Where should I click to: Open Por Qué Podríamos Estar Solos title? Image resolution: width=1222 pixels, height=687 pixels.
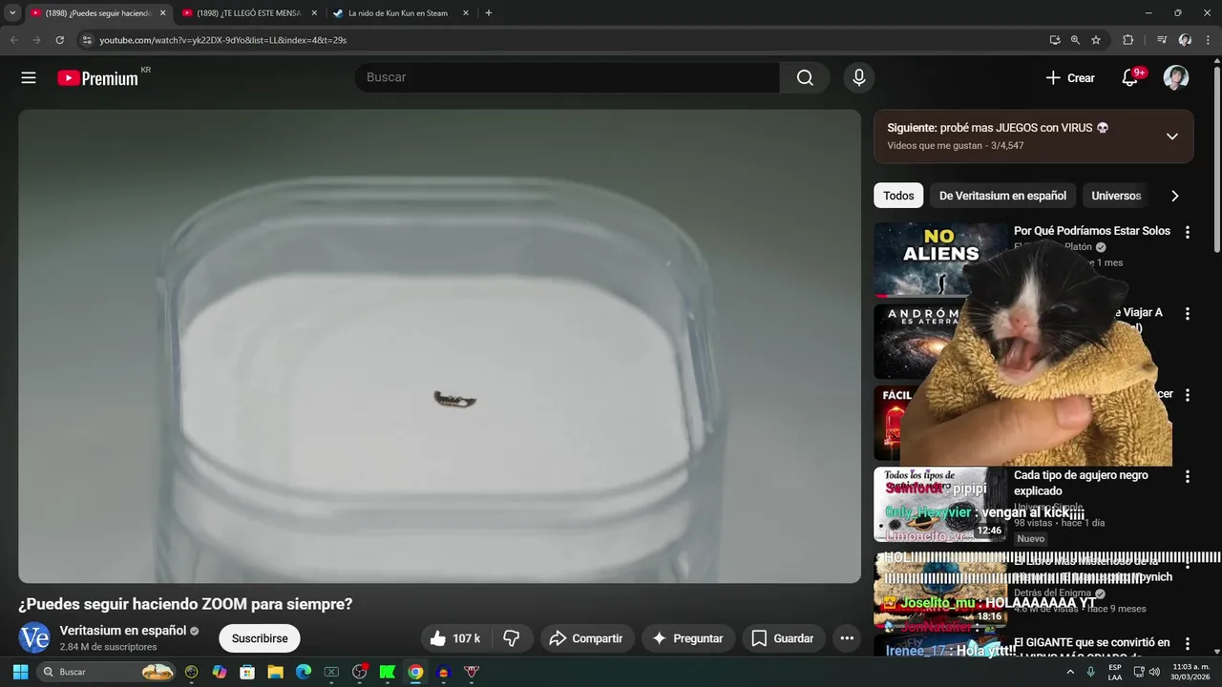pyautogui.click(x=1092, y=231)
